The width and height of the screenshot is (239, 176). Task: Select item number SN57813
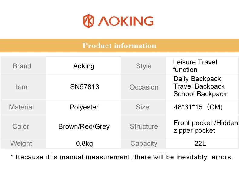[x=85, y=87]
